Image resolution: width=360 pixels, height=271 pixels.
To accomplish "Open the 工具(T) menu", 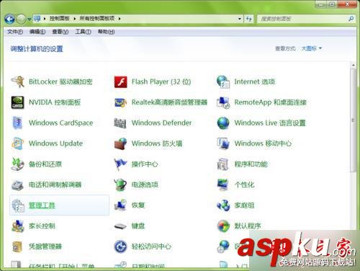I will click(x=83, y=32).
